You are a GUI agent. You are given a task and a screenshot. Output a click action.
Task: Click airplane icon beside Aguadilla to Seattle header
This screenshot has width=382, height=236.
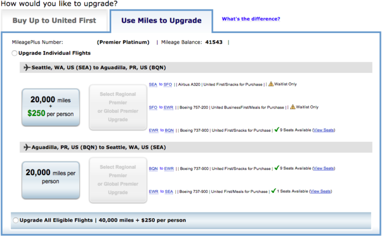(x=27, y=147)
